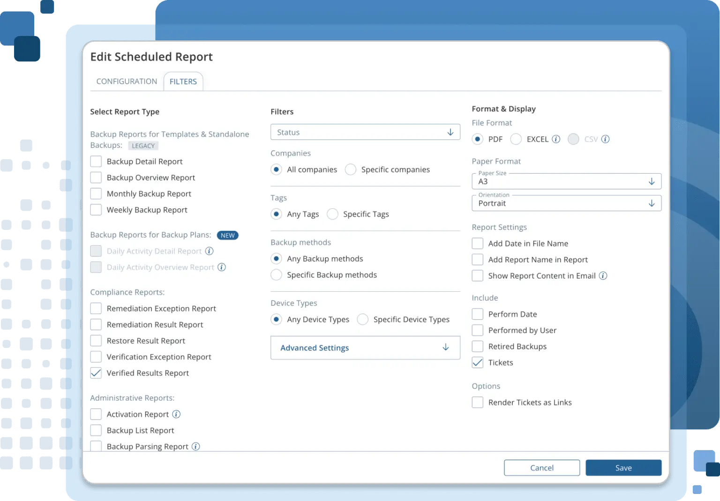Open the Status filter dropdown
The height and width of the screenshot is (501, 720).
(x=365, y=132)
